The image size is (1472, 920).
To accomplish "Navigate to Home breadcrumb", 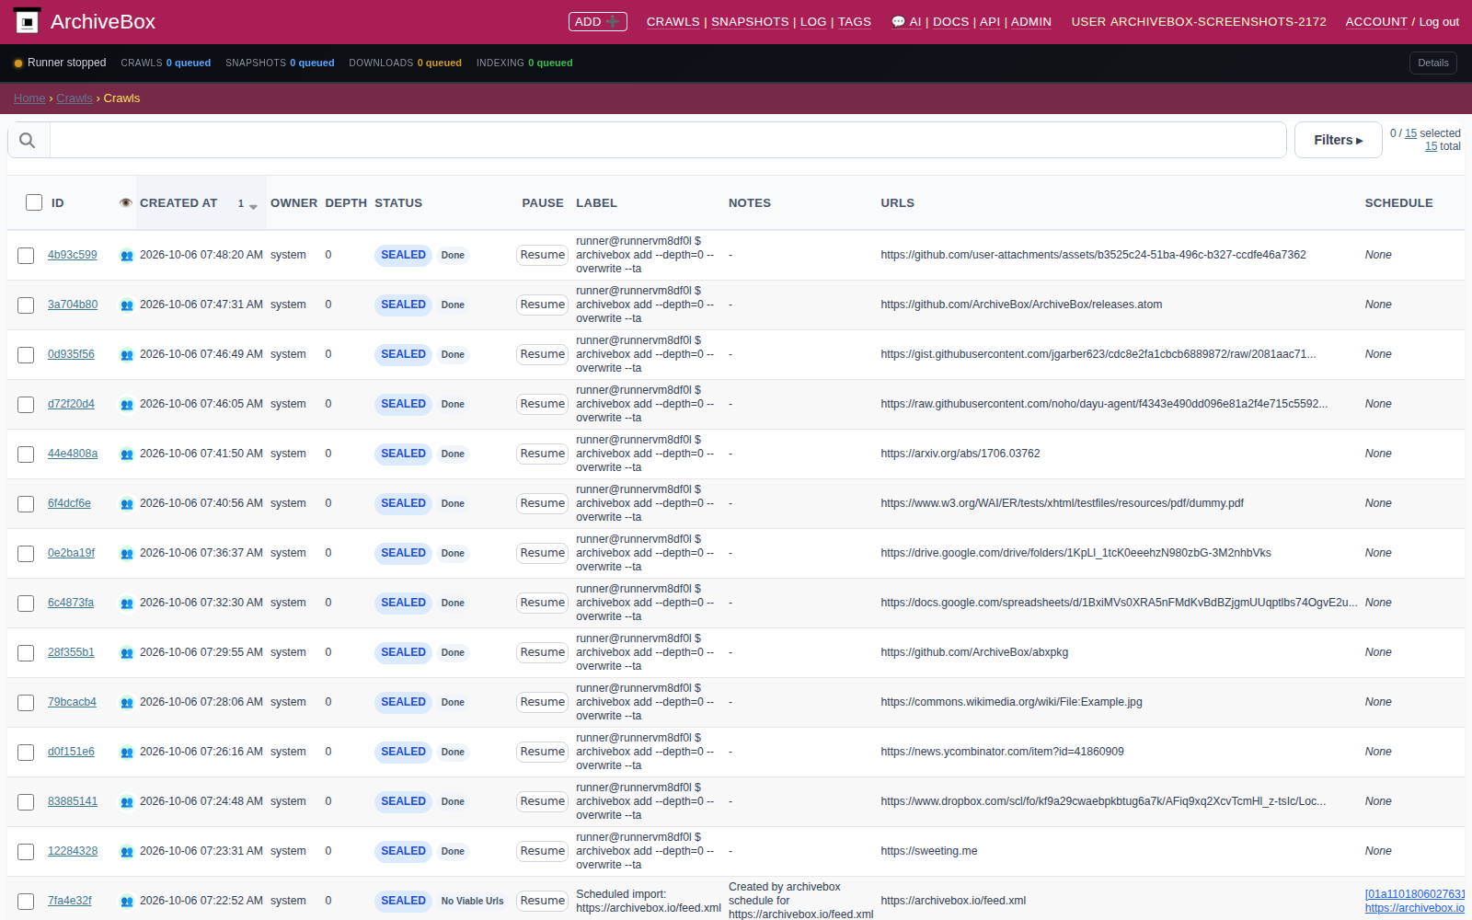I will (x=29, y=98).
